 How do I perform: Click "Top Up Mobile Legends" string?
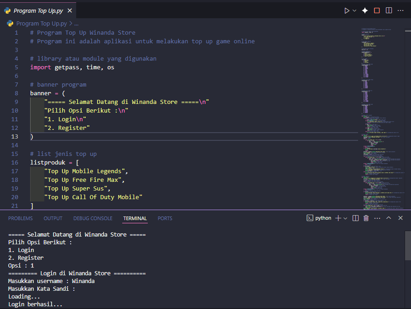coord(84,171)
